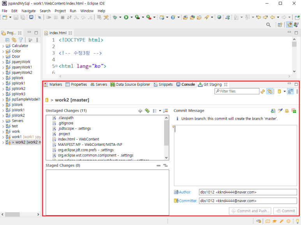Image resolution: width=301 pixels, height=225 pixels.
Task: Toggle the Add Change-Id icon
Action: (x=294, y=111)
